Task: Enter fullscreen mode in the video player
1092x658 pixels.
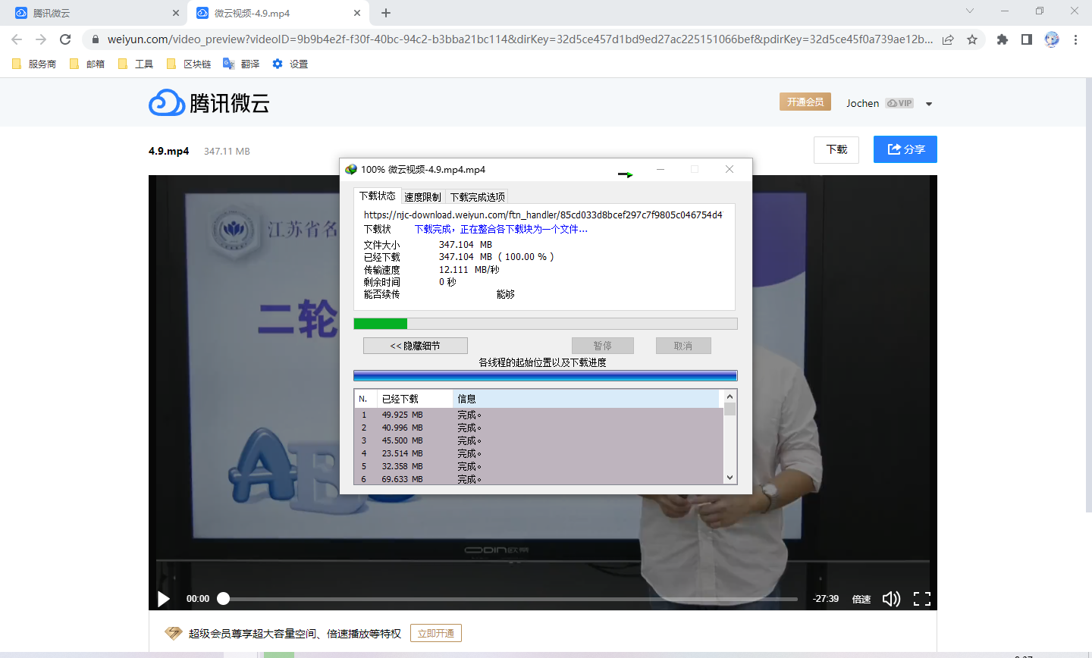Action: [921, 599]
